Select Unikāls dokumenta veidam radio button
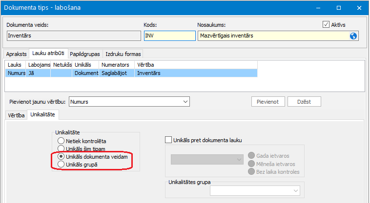Screen dimensions: 370x203 pos(61,157)
